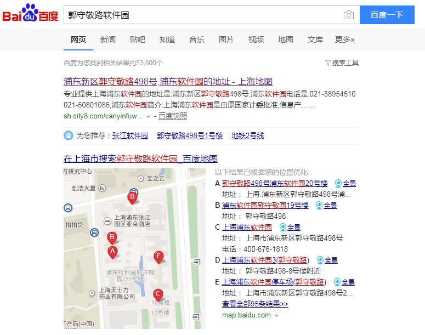Image resolution: width=425 pixels, height=335 pixels.
Task: Open 在上海市搜索郭守敬路软件园_百度地图 result
Action: tap(141, 159)
